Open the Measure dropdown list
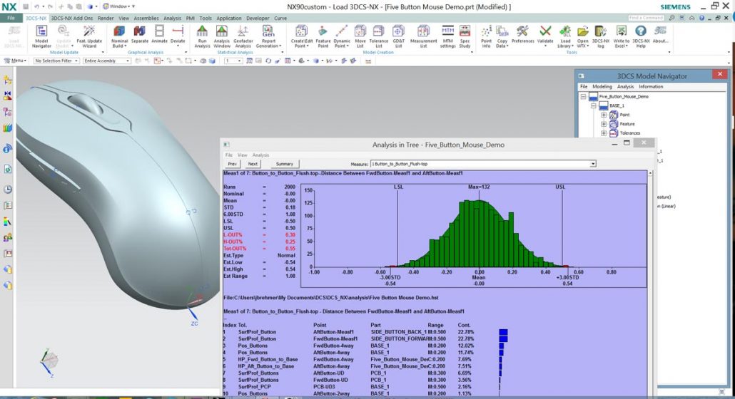Viewport: 735px width, 399px height. pos(592,164)
